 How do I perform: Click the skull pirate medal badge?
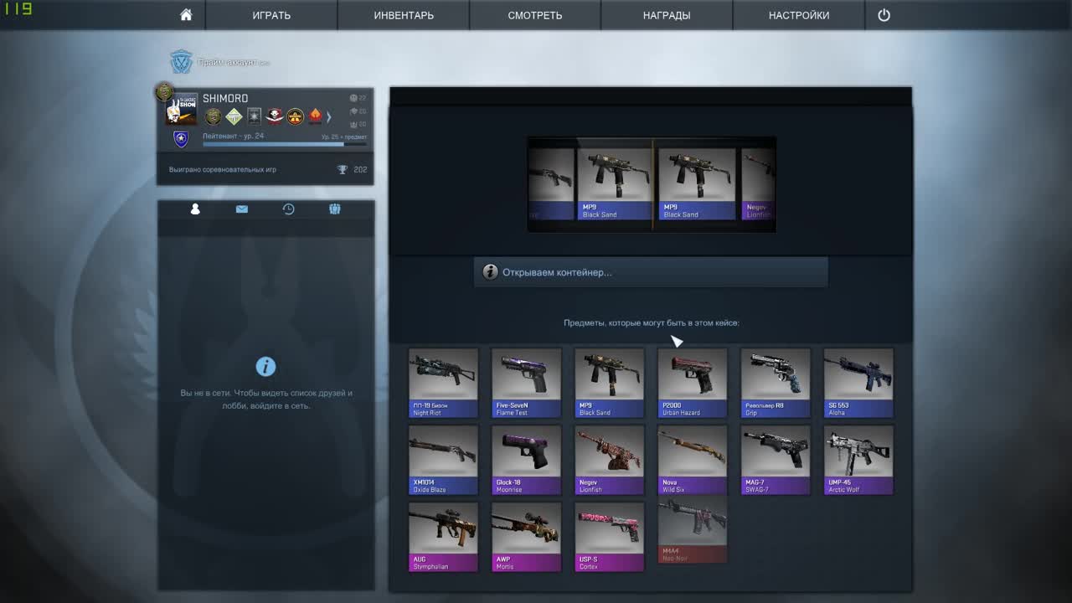pos(275,116)
